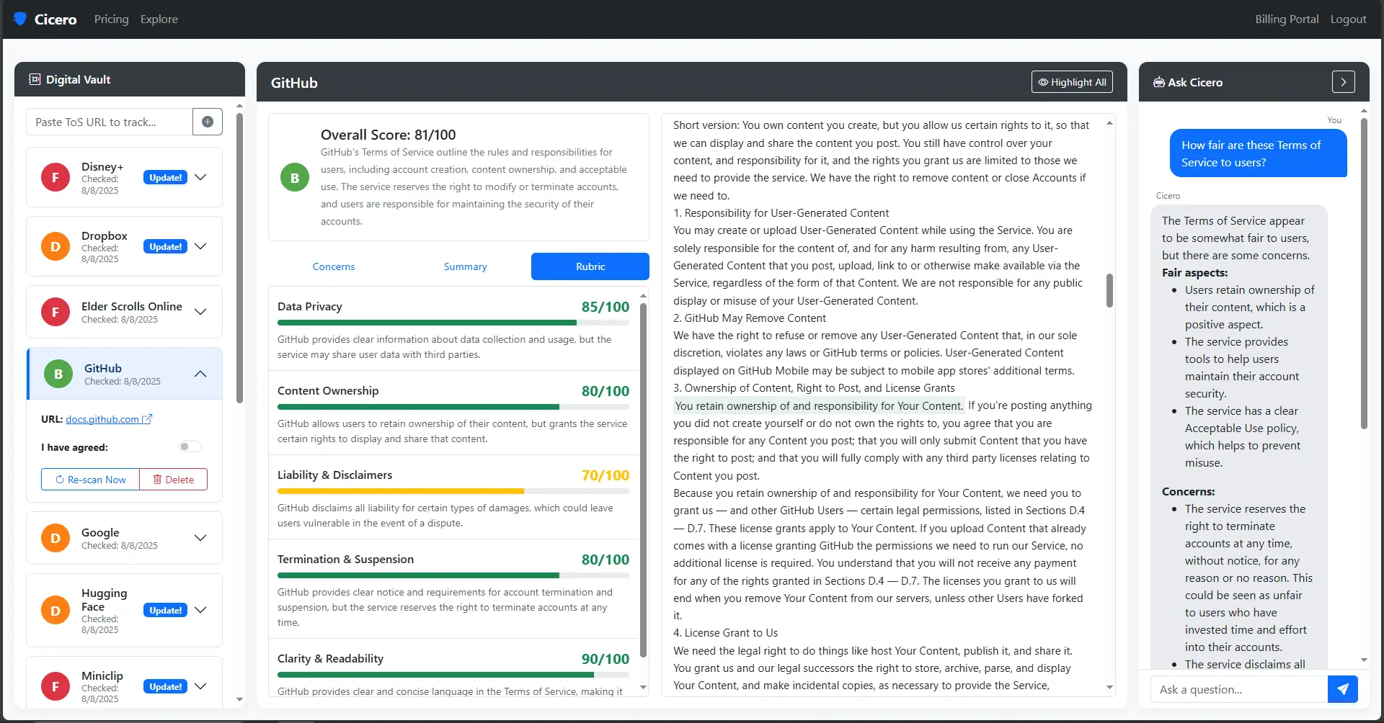The height and width of the screenshot is (723, 1384).
Task: Switch to the Concerns tab
Action: pyautogui.click(x=334, y=266)
